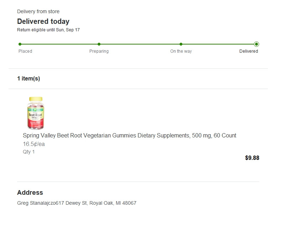Viewport: 285px width, 230px height.
Task: Click the Qty 1 quantity text
Action: 29,152
